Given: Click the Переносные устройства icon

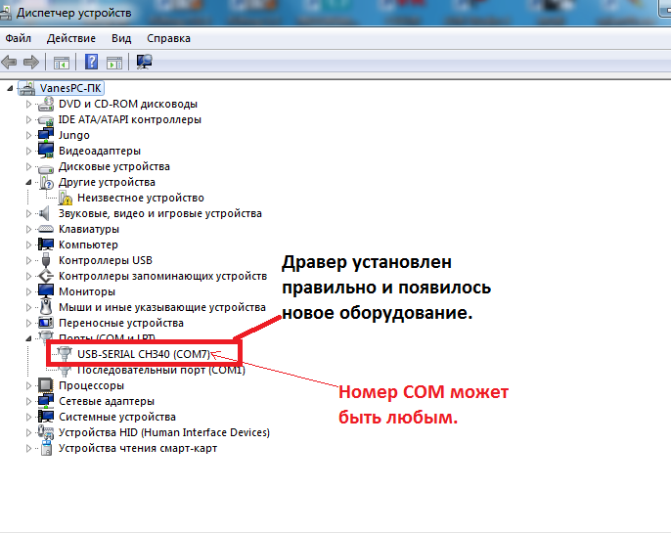Looking at the screenshot, I should (x=46, y=323).
